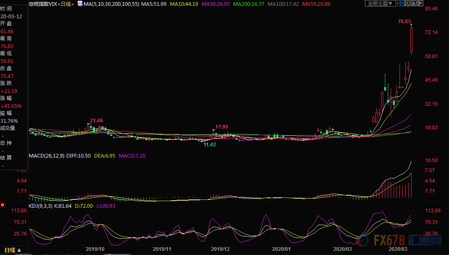Click the red MA55:20.86 legend
This screenshot has width=449, height=255.
(316, 4)
